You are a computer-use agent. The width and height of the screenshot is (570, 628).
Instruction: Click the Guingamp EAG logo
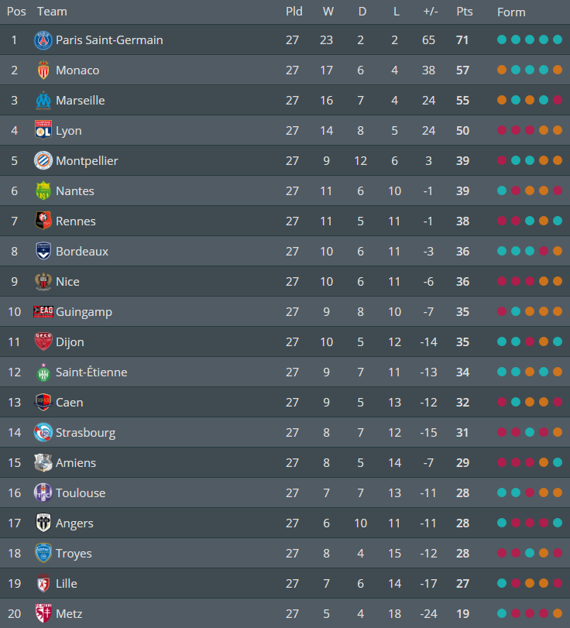pyautogui.click(x=43, y=312)
